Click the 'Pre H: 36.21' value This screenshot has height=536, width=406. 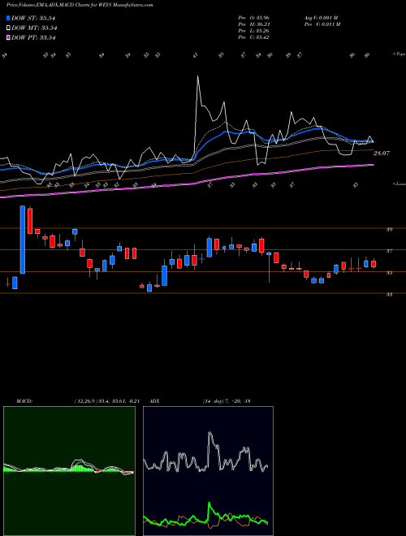[253, 24]
